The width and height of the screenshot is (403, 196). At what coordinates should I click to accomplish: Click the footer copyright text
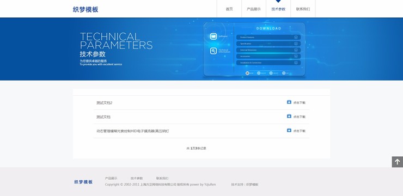[160, 185]
